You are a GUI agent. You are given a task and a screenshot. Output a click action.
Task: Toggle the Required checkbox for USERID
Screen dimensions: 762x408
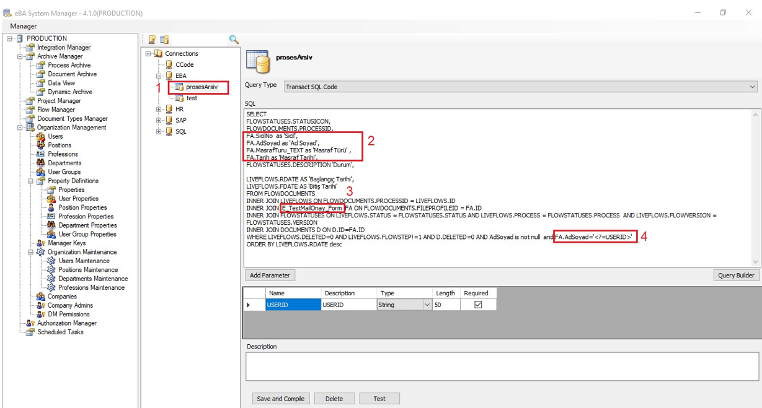click(477, 305)
